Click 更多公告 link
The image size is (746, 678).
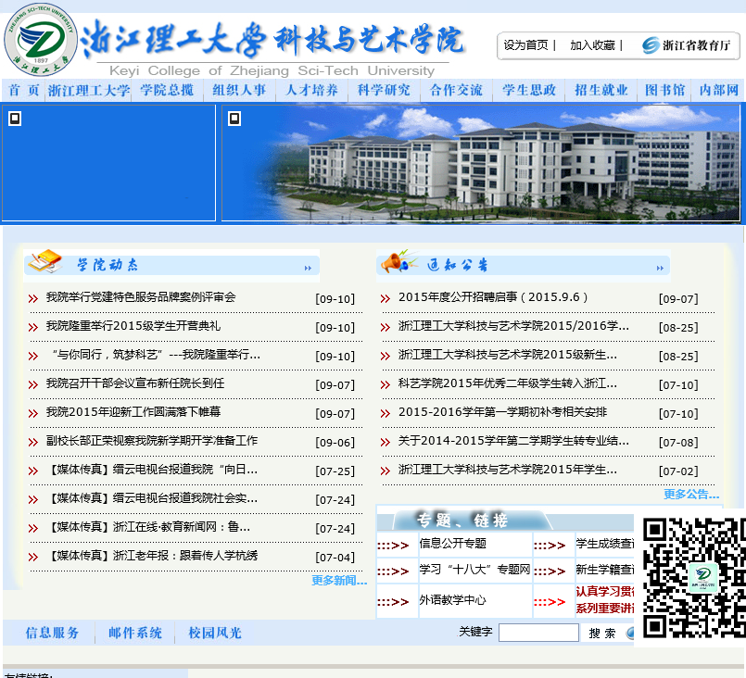691,495
